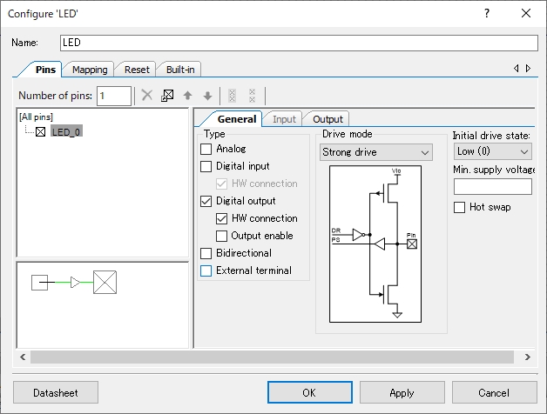The height and width of the screenshot is (414, 547).
Task: Click the Cancel button
Action: [x=494, y=392]
